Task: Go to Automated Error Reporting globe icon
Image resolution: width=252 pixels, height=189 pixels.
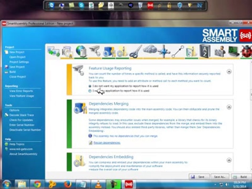Action: point(81,51)
